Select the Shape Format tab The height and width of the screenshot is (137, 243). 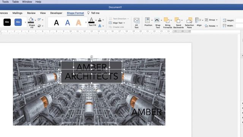[x=76, y=13]
